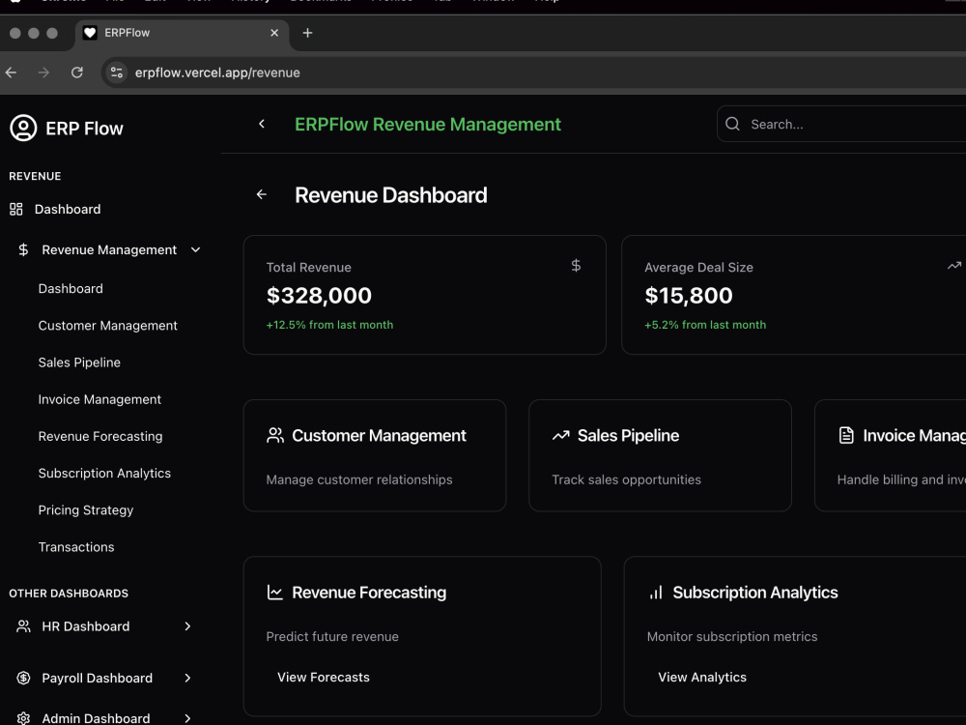966x725 pixels.
Task: Click the ERP Flow user profile icon
Action: coord(23,129)
